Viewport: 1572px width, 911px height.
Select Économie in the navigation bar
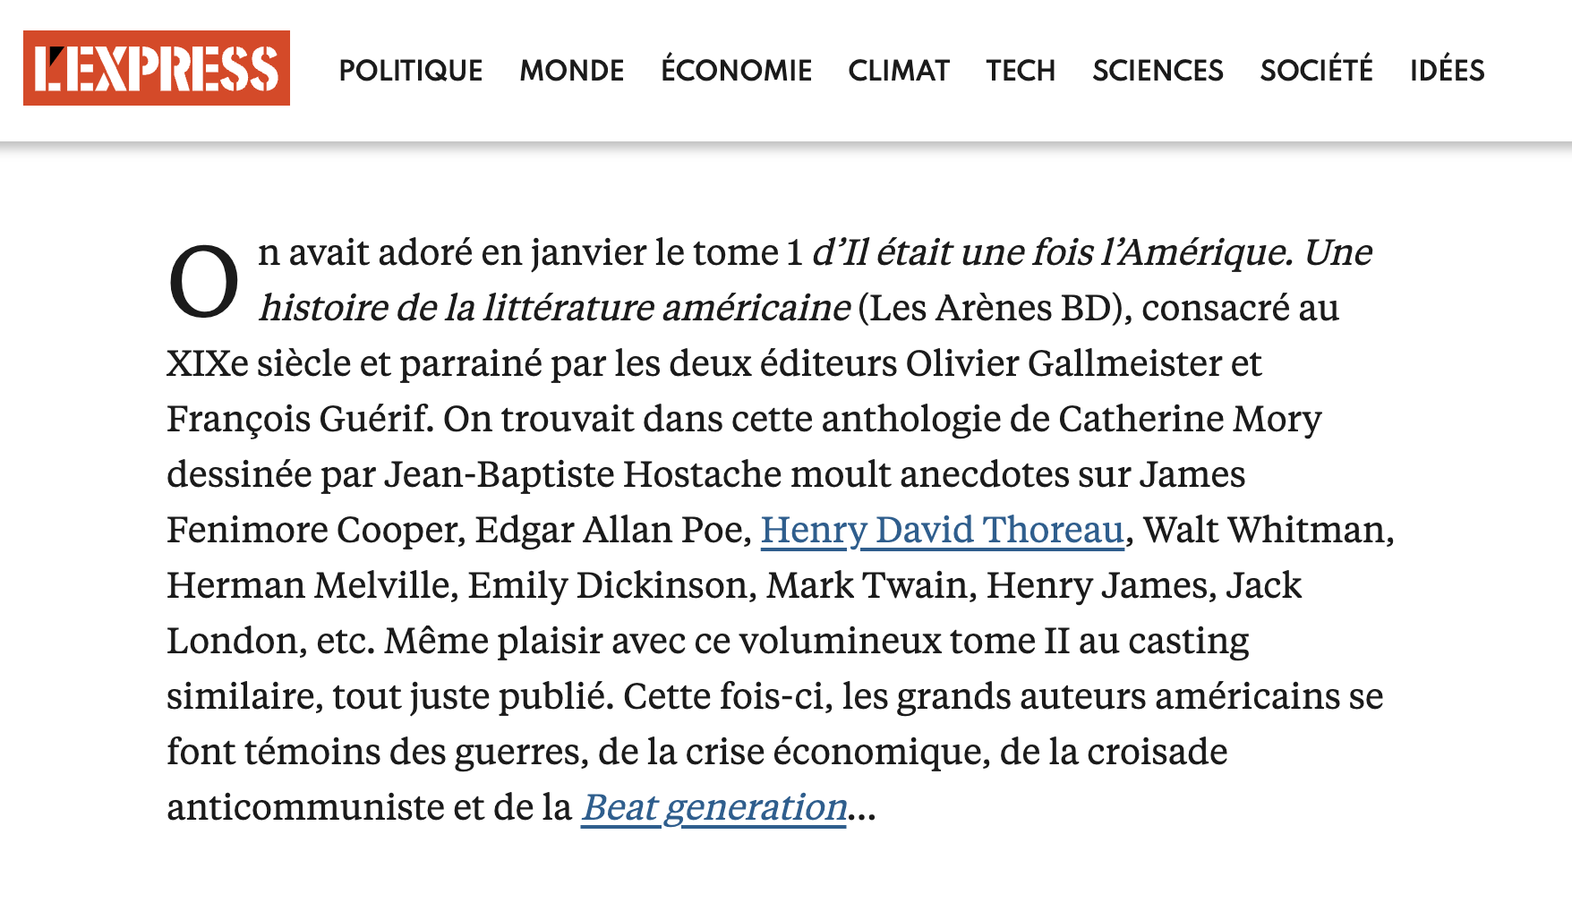click(x=737, y=71)
